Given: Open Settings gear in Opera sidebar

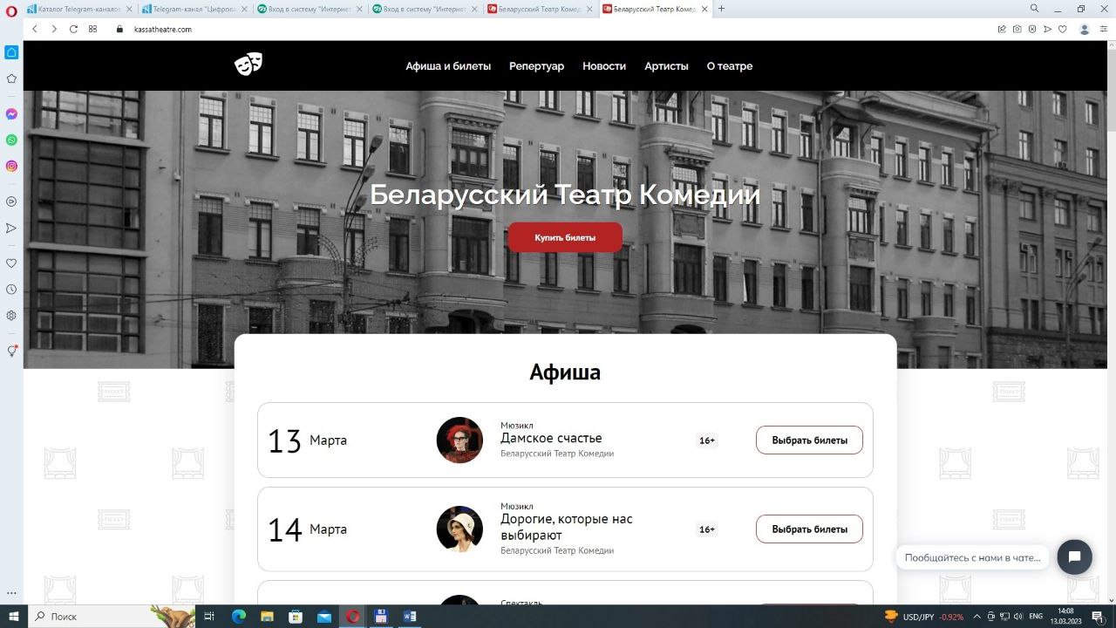Looking at the screenshot, I should (x=11, y=316).
